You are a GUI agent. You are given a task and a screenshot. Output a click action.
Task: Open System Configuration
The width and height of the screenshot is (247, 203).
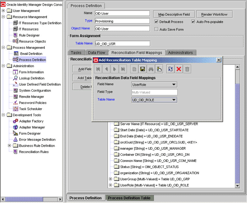coord(35,91)
